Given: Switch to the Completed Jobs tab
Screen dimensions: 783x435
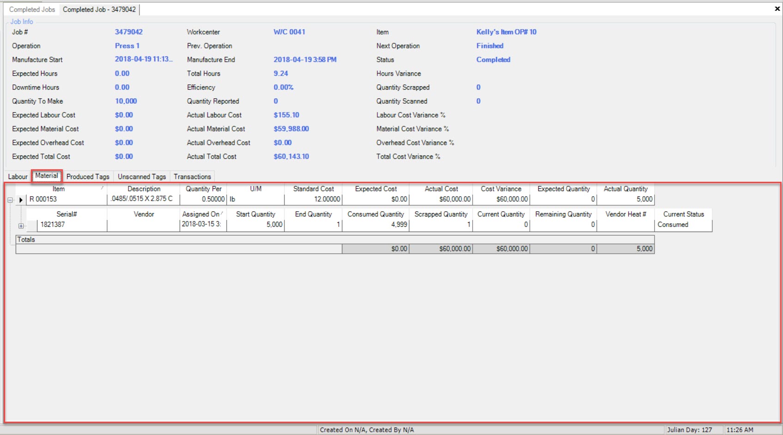Looking at the screenshot, I should coord(32,9).
